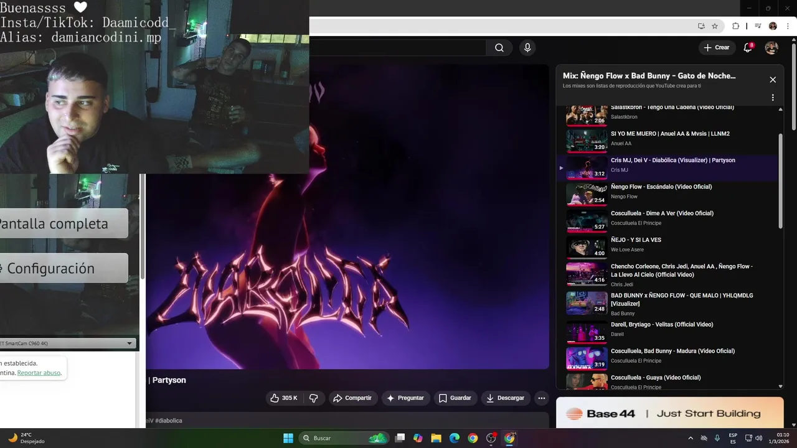Click the Reportar abuso link

[x=39, y=373]
